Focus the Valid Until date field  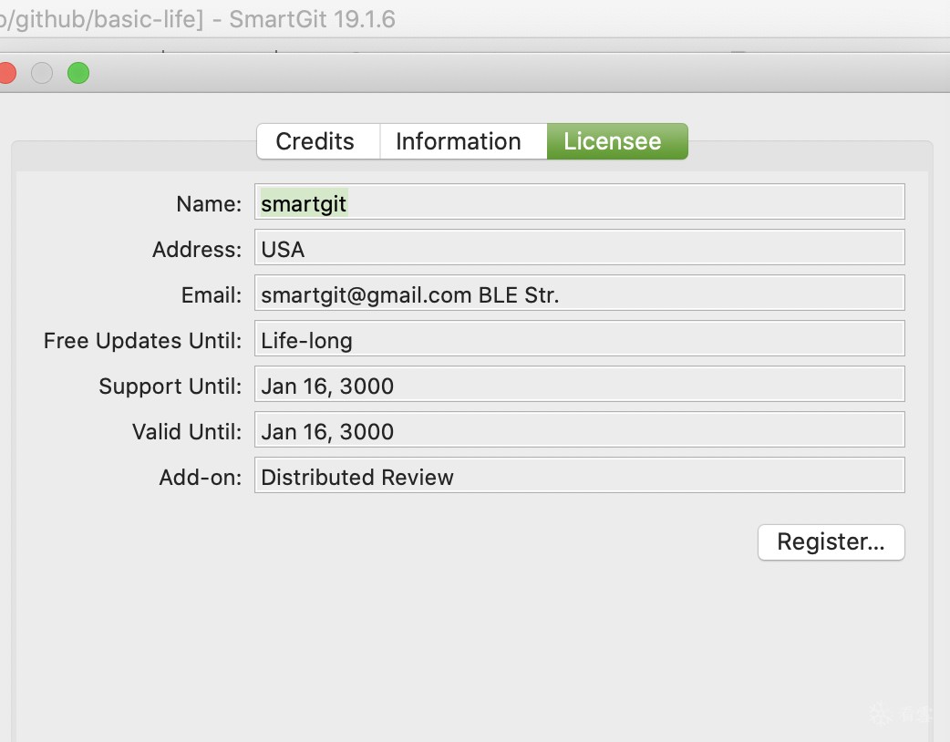tap(579, 430)
